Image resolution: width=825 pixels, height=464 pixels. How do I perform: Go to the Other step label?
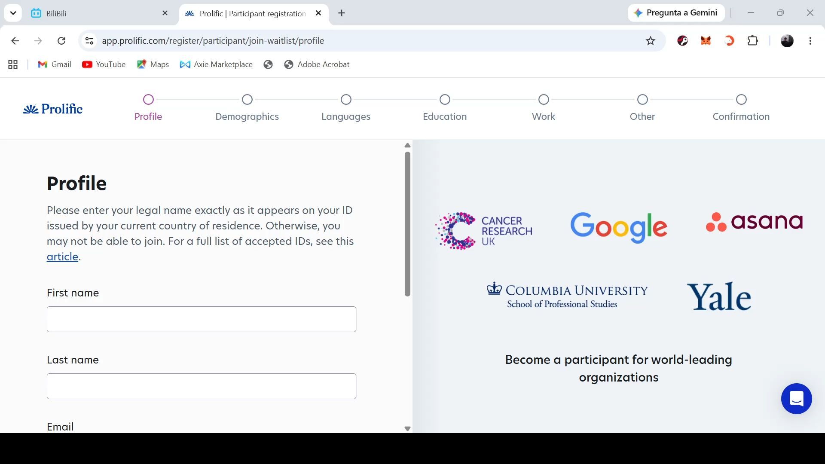(x=642, y=117)
